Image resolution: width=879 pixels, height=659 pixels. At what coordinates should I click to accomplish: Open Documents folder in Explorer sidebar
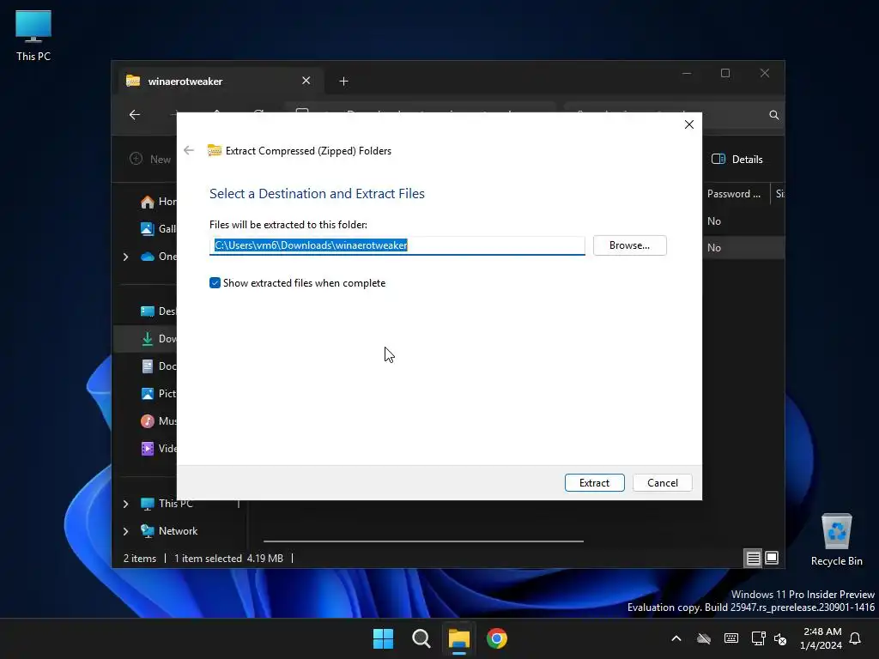158,366
